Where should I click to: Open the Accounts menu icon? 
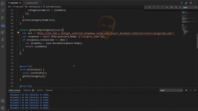(x=3, y=101)
